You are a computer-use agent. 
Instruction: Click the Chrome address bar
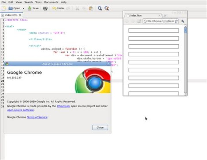pos(161,21)
